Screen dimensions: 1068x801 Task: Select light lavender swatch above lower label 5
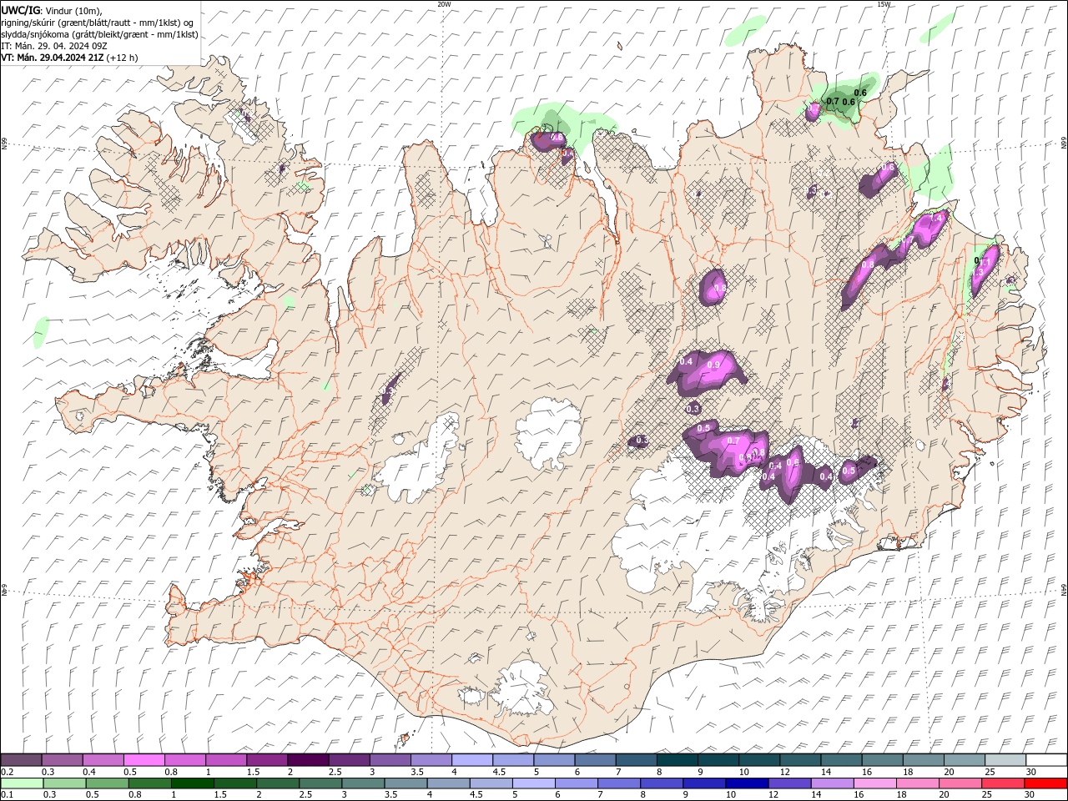coord(534,783)
